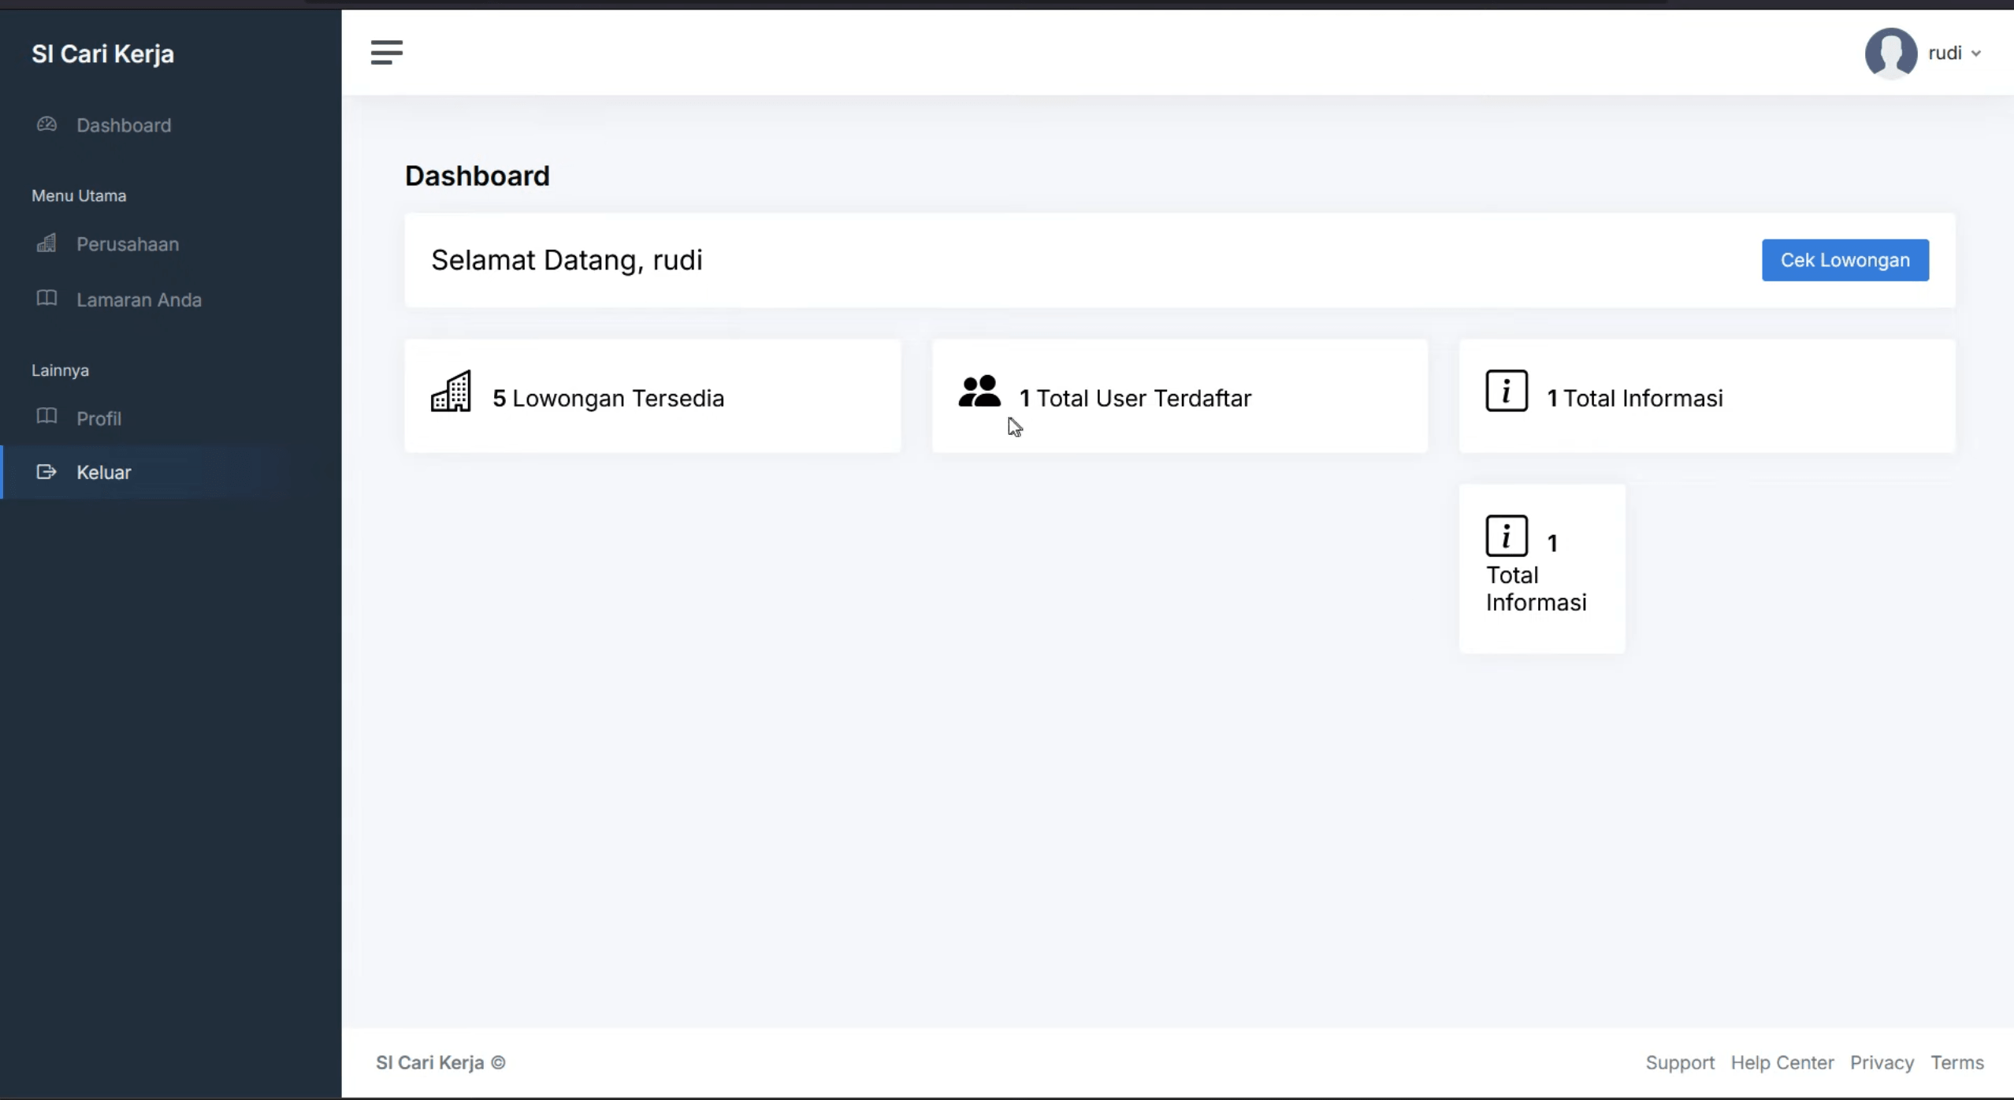Click the Profil book icon in sidebar
The width and height of the screenshot is (2014, 1100).
[46, 416]
